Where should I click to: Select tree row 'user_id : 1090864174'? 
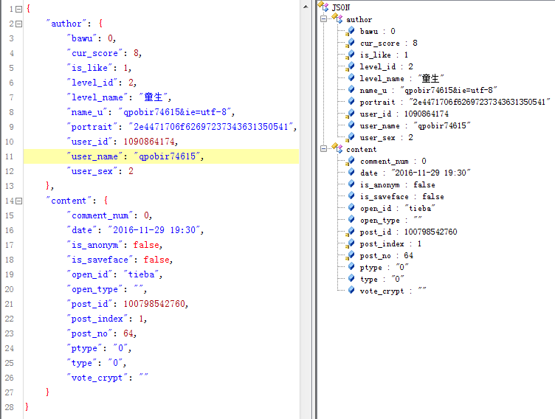[x=404, y=114]
